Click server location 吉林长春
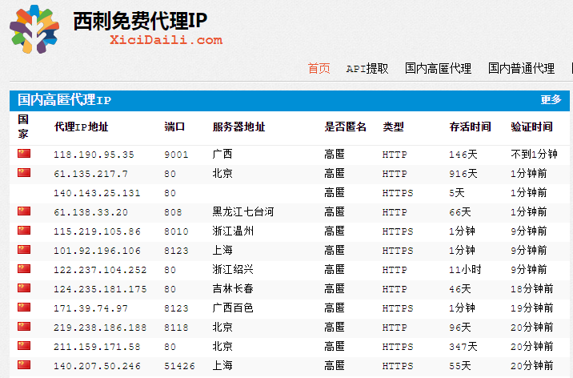Screen dimensions: 573x378 coord(233,289)
